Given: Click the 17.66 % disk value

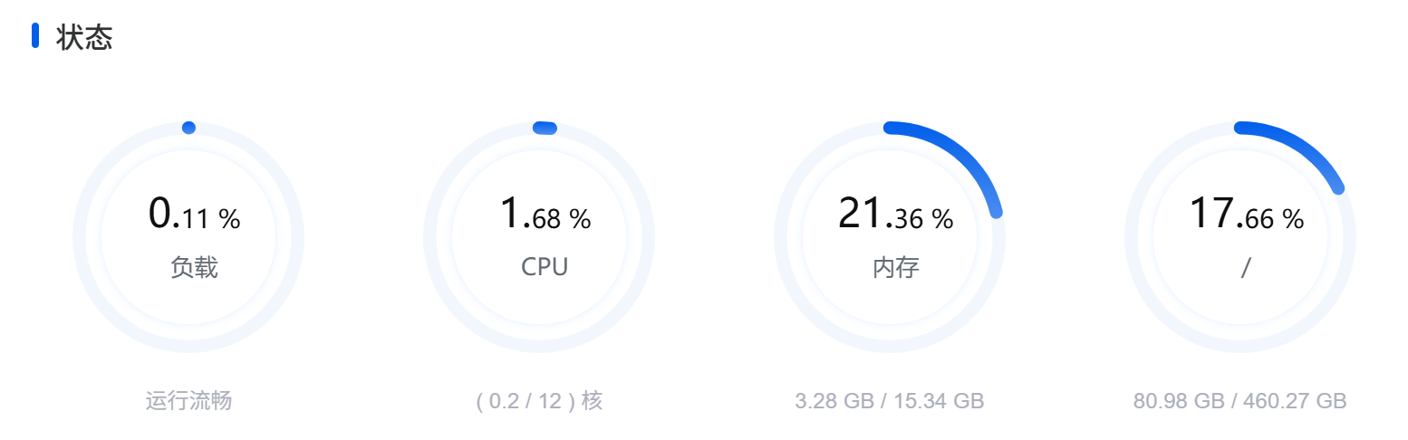Looking at the screenshot, I should (1247, 215).
